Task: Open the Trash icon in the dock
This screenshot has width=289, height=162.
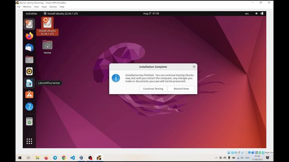Action: pyautogui.click(x=29, y=121)
